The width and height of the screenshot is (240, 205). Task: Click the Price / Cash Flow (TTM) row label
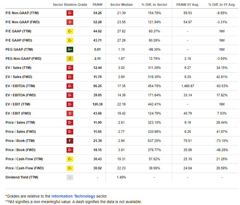[24, 159]
